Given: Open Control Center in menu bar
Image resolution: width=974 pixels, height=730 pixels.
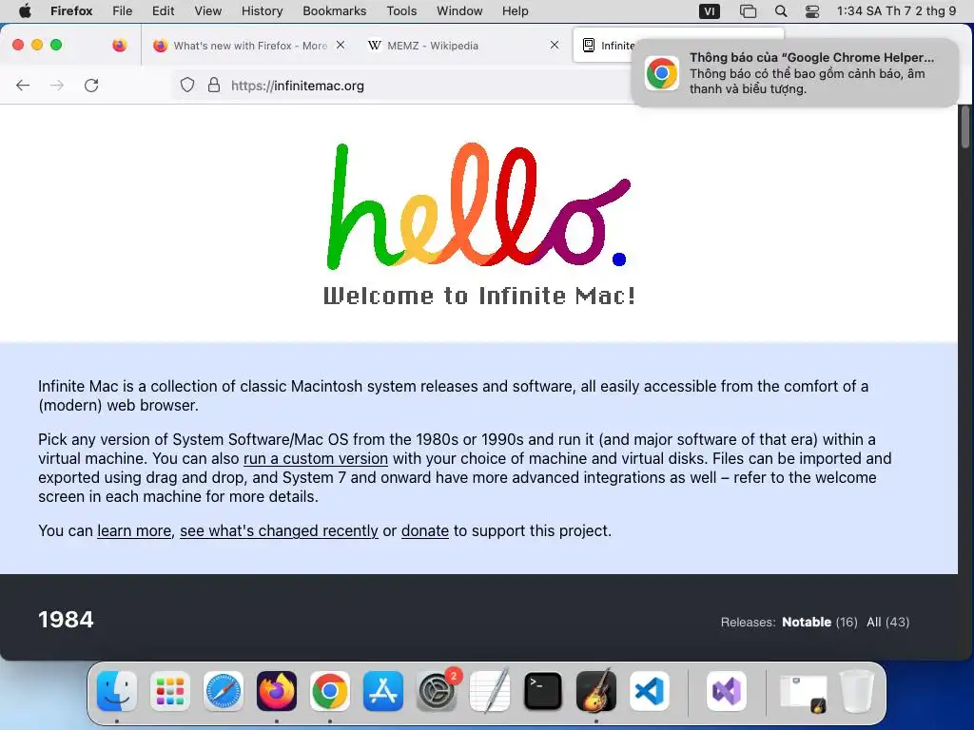Looking at the screenshot, I should coord(812,11).
